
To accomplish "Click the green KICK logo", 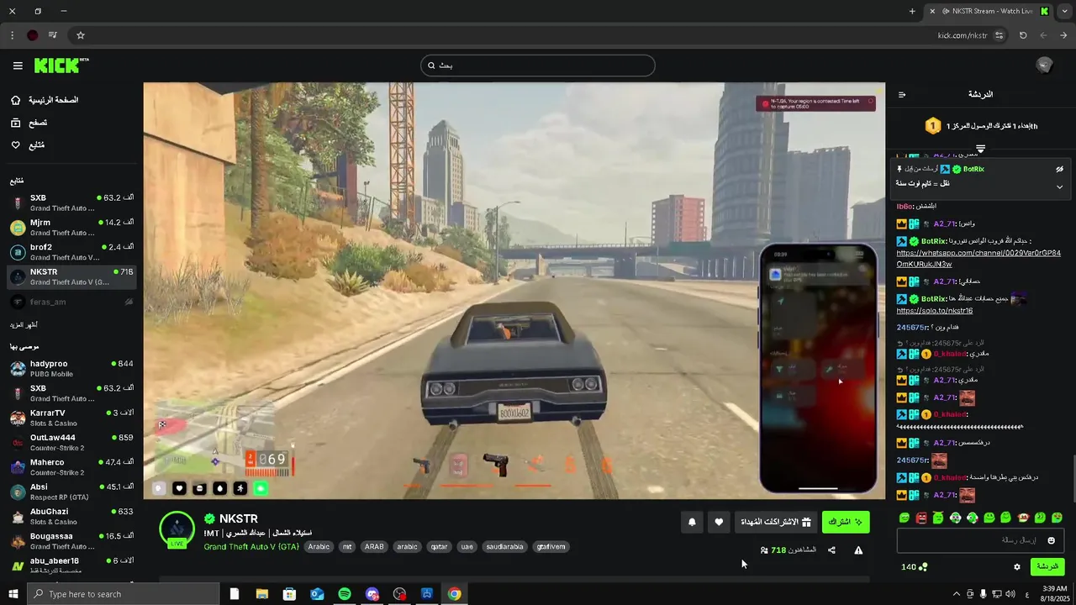I will click(x=61, y=66).
